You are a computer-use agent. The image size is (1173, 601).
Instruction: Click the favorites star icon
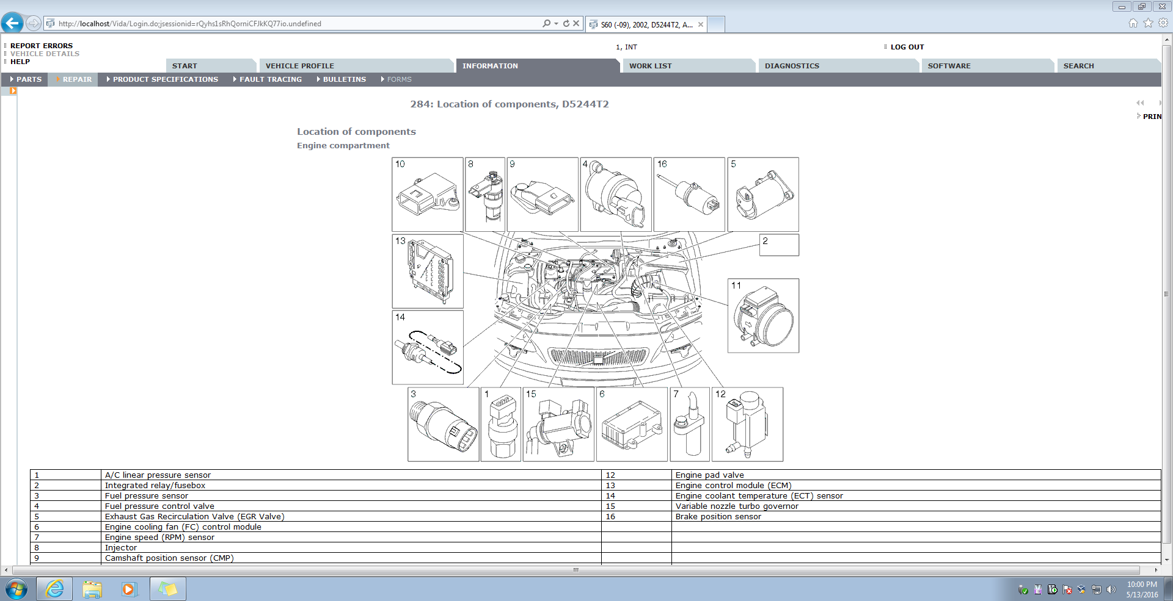[x=1148, y=23]
